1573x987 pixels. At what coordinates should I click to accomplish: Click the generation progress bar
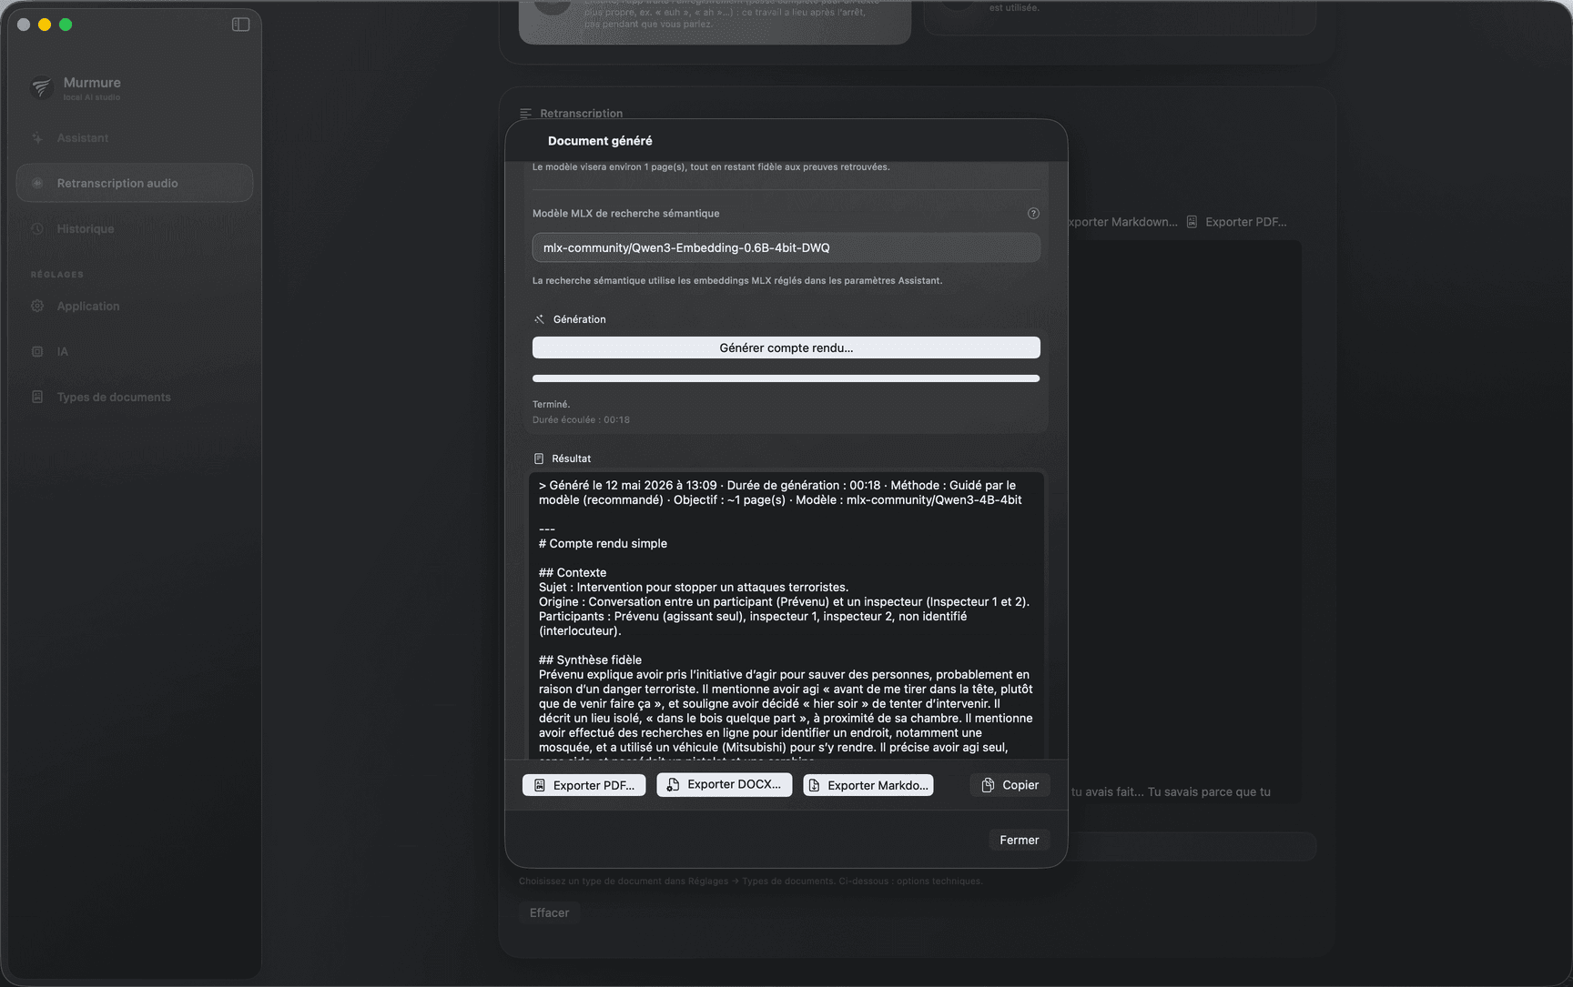coord(786,378)
